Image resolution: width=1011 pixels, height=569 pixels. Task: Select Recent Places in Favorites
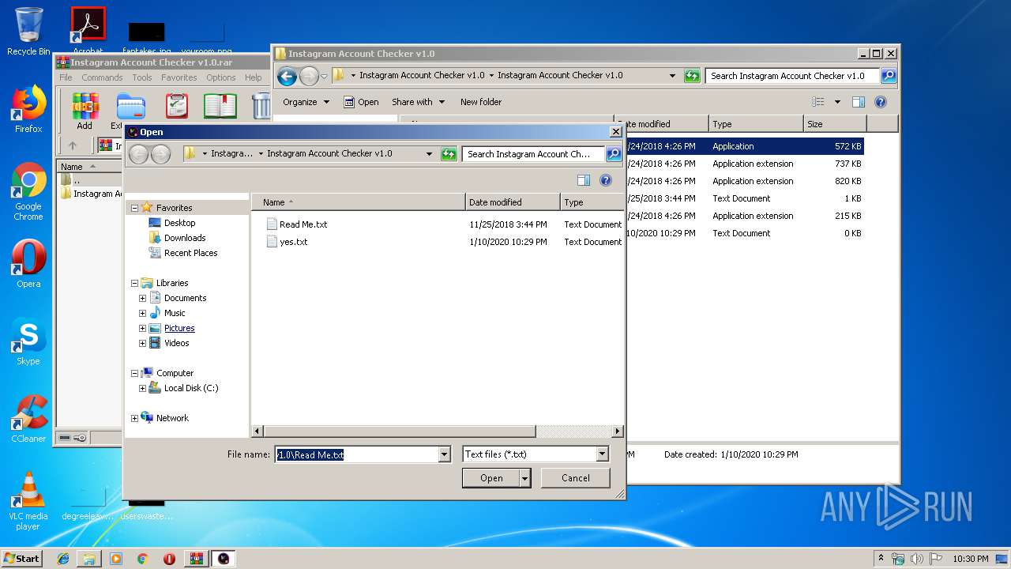(x=190, y=253)
